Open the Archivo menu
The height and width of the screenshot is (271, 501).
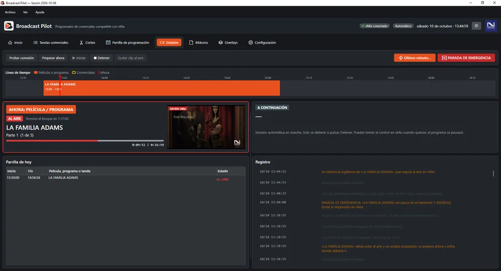click(10, 12)
